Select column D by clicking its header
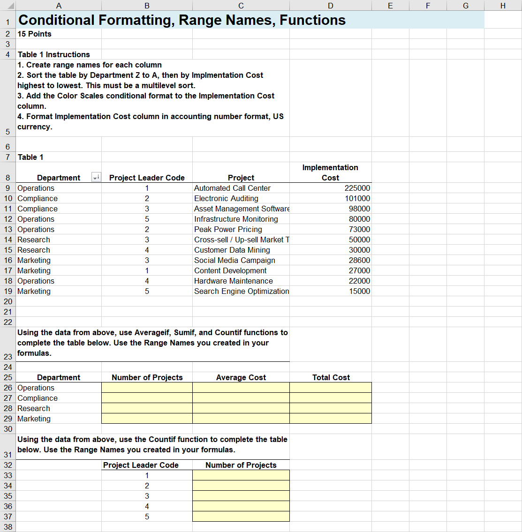The image size is (522, 532). coord(330,5)
